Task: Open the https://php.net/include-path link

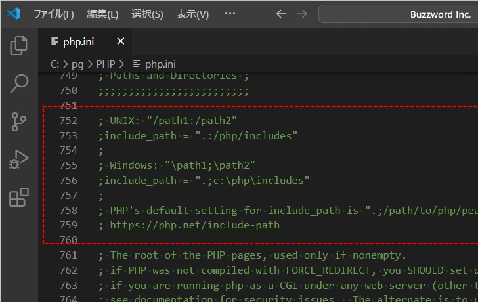Action: click(x=195, y=225)
